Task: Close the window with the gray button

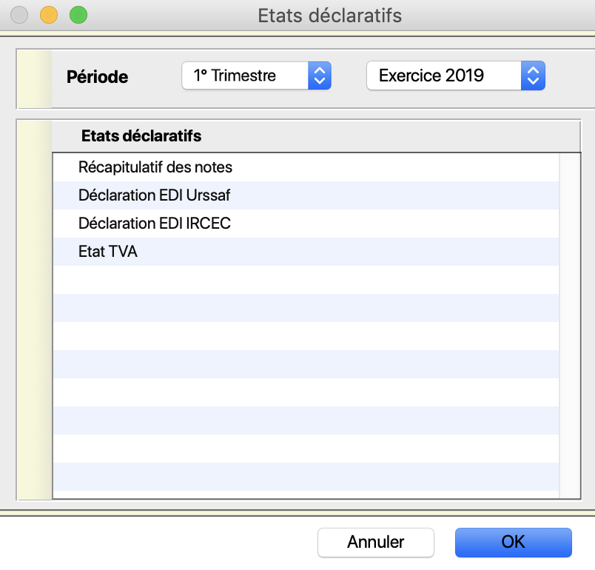Action: point(19,16)
